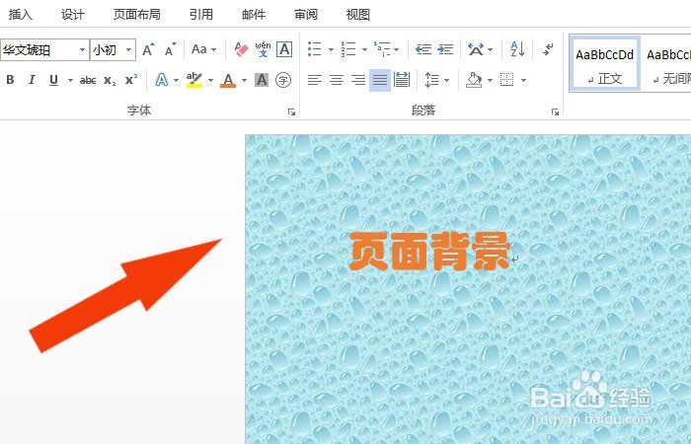691x444 pixels.
Task: Expand the font name dropdown arrow
Action: (x=82, y=49)
